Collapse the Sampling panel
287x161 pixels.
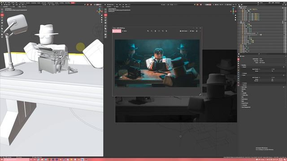pyautogui.click(x=244, y=65)
